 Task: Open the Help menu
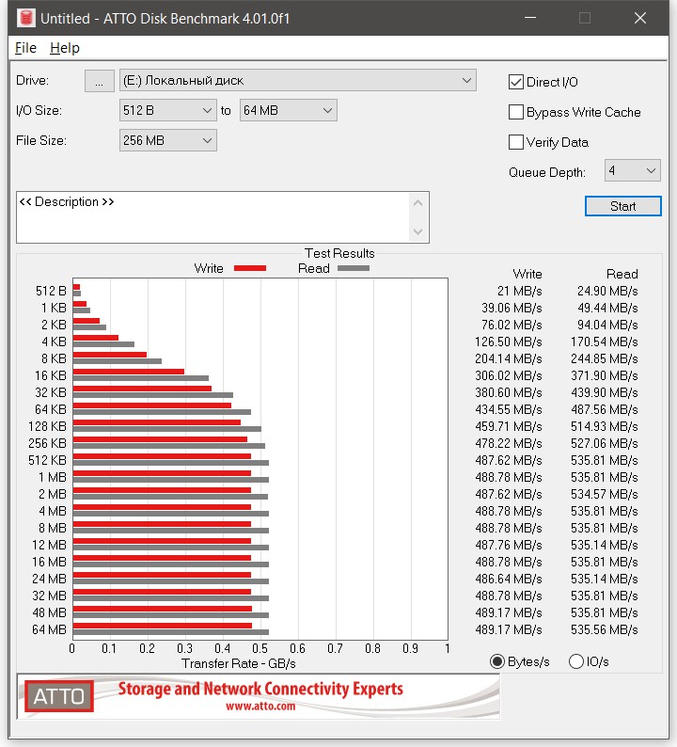65,48
